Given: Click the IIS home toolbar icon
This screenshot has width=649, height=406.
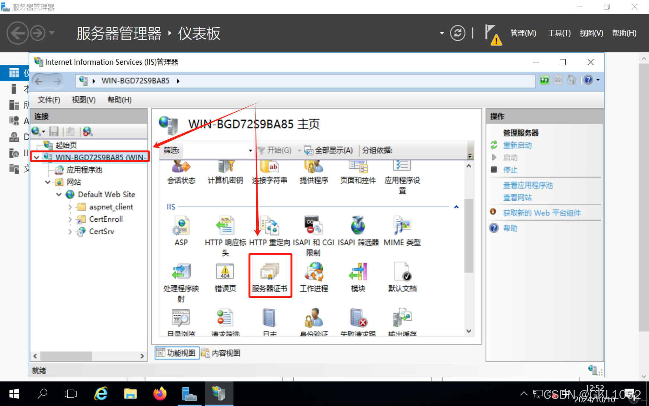Looking at the screenshot, I should [x=572, y=80].
